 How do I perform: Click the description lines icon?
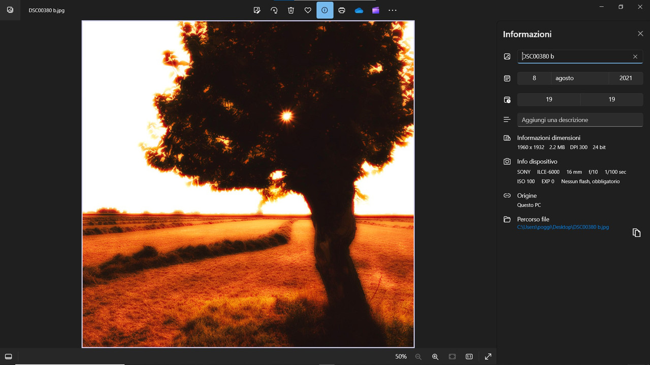[507, 120]
